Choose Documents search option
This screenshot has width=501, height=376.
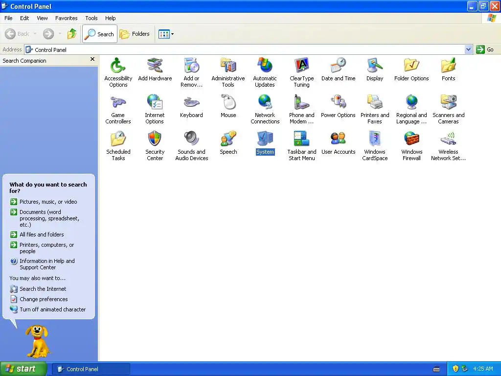pos(49,218)
